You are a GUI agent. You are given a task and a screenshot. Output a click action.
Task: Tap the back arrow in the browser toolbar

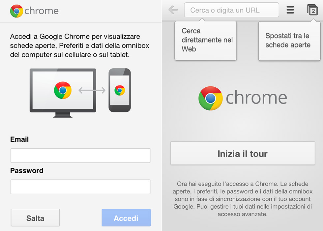tap(173, 10)
